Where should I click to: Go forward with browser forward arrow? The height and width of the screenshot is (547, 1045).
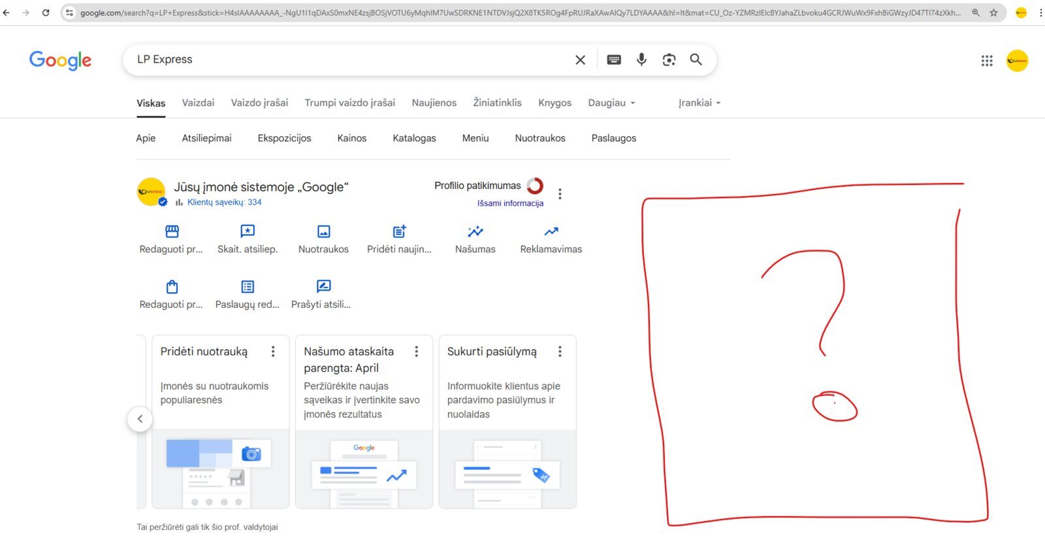coord(26,12)
